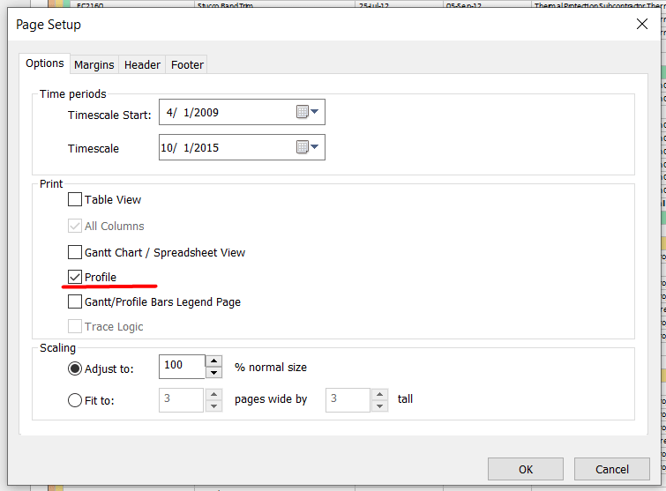Image resolution: width=666 pixels, height=491 pixels.
Task: Switch to the Footer tab
Action: click(187, 65)
